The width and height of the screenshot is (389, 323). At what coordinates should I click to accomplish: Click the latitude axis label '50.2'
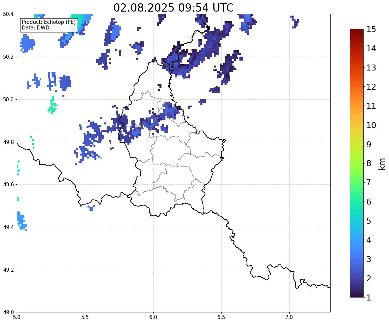click(9, 57)
